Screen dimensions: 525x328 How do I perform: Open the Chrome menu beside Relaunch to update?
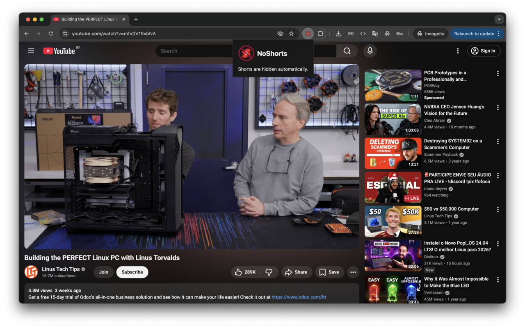[499, 34]
